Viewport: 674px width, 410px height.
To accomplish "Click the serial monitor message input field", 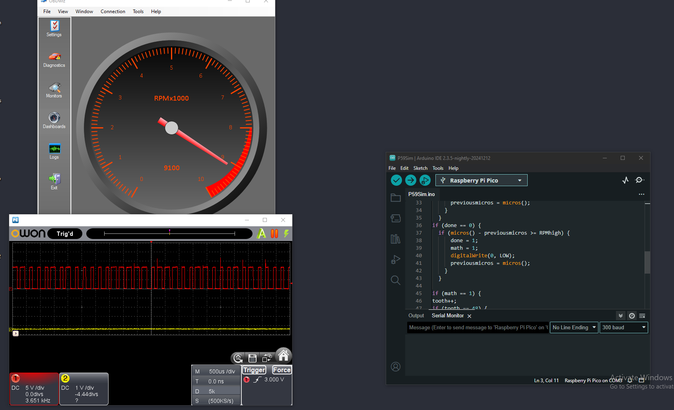I will [x=478, y=327].
